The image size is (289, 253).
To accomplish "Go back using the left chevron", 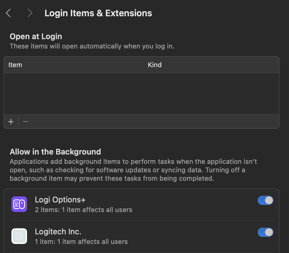I will point(8,13).
